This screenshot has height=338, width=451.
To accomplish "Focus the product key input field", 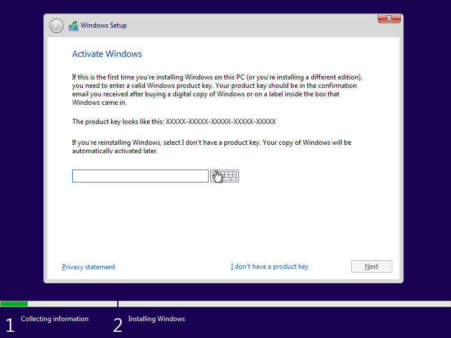I will pos(140,176).
